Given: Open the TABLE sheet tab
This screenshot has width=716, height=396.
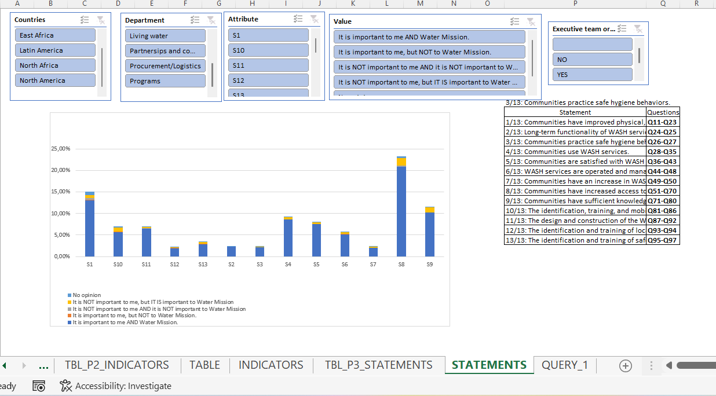Looking at the screenshot, I should [204, 365].
